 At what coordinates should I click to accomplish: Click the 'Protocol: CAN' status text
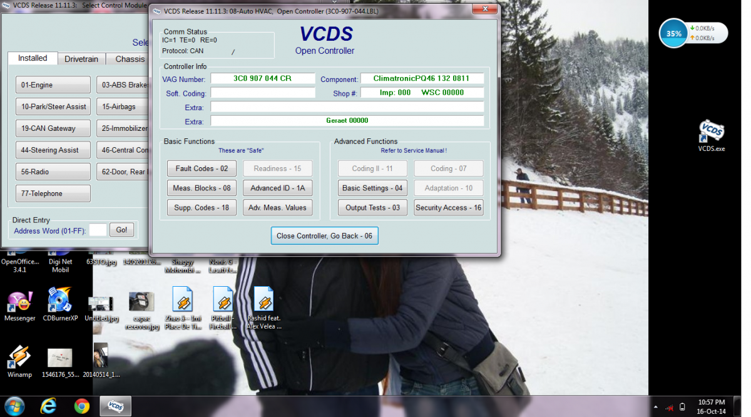coord(183,51)
